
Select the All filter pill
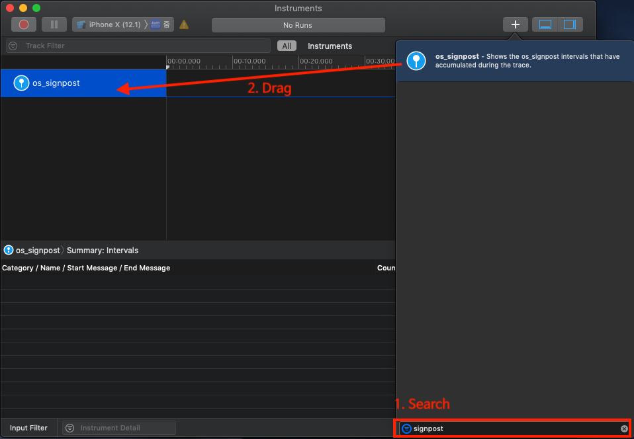(x=287, y=46)
